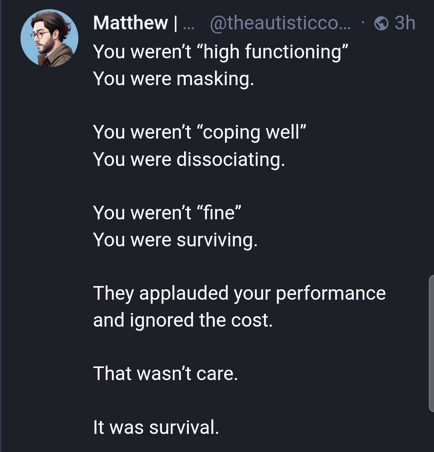This screenshot has height=452, width=434.
Task: Click the dot separator before the globe icon
Action: (x=362, y=23)
